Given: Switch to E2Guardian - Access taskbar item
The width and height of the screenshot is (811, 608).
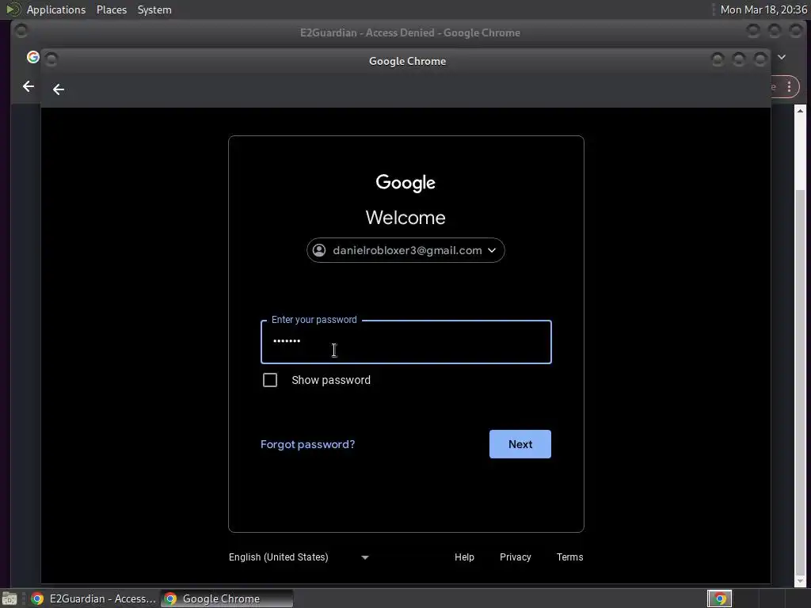Looking at the screenshot, I should 93,598.
